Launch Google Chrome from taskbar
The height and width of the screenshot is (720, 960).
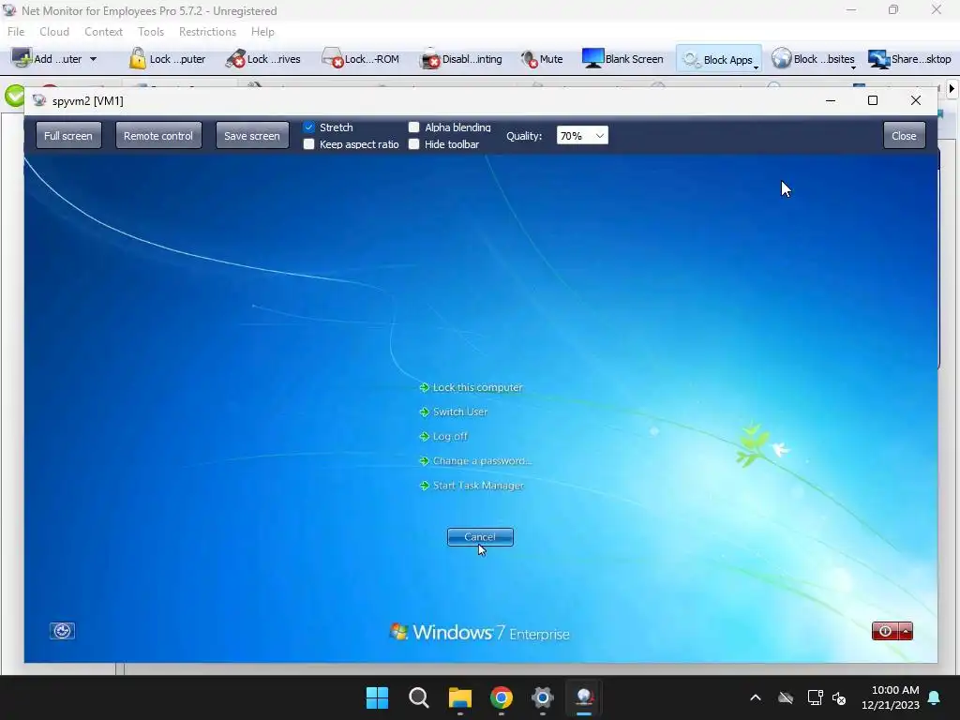click(501, 697)
